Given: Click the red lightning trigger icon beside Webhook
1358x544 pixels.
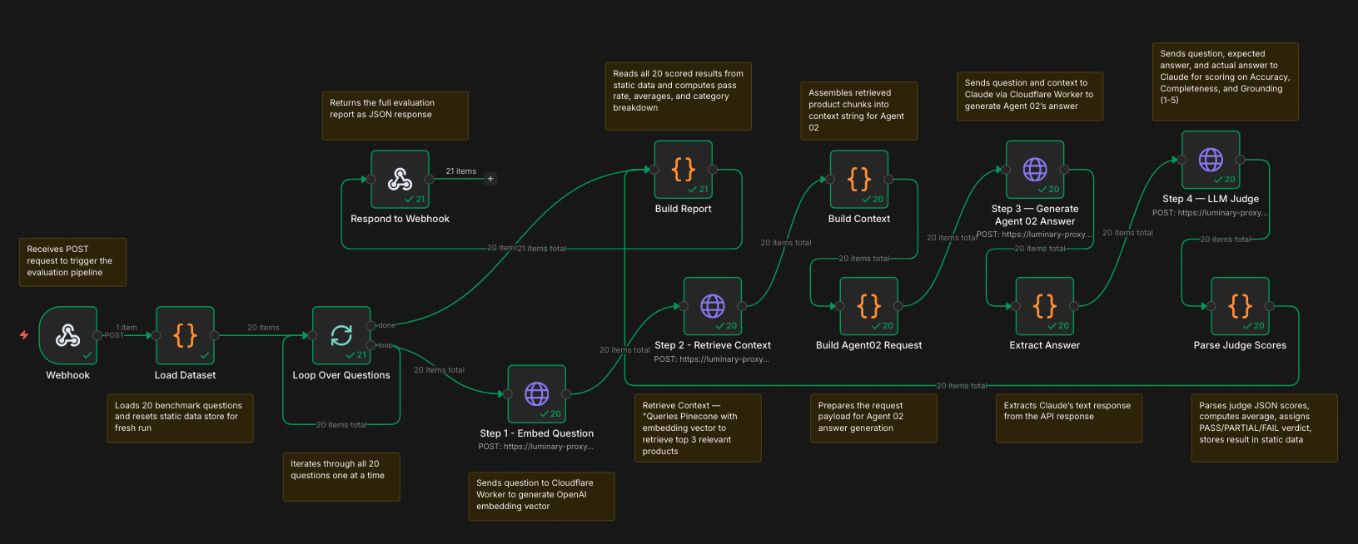Looking at the screenshot, I should (24, 335).
